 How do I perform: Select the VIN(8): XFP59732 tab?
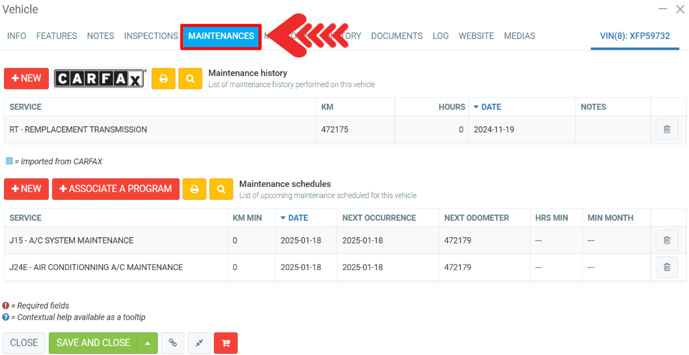point(635,36)
